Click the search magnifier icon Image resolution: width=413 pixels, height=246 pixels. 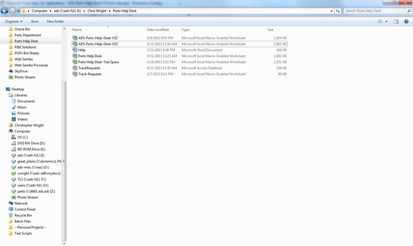click(409, 11)
